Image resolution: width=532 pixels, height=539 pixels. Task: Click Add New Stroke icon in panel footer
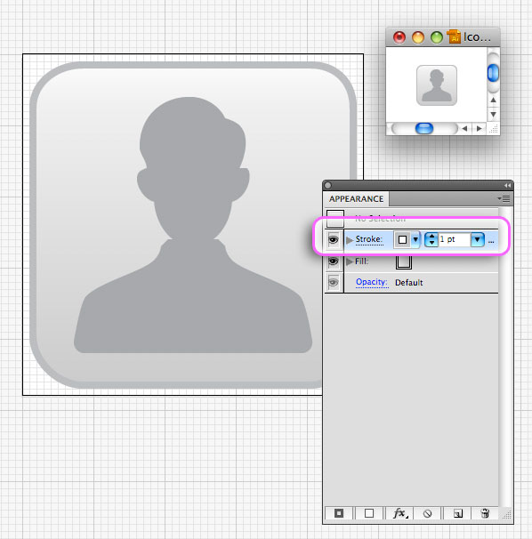click(x=339, y=513)
